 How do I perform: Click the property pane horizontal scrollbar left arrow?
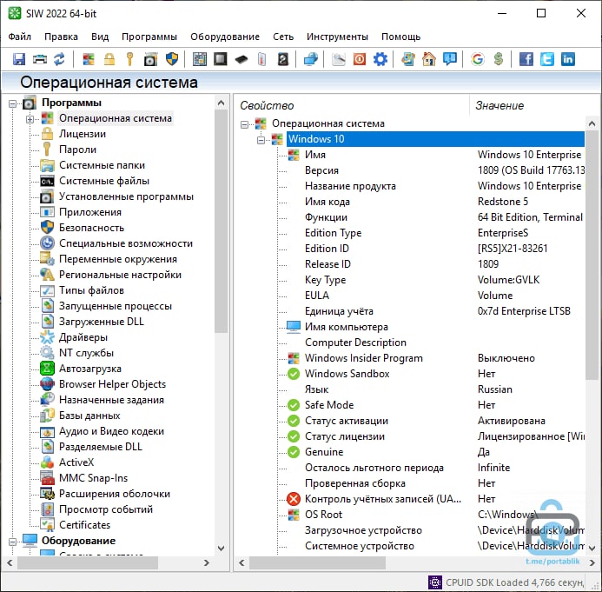coord(241,562)
